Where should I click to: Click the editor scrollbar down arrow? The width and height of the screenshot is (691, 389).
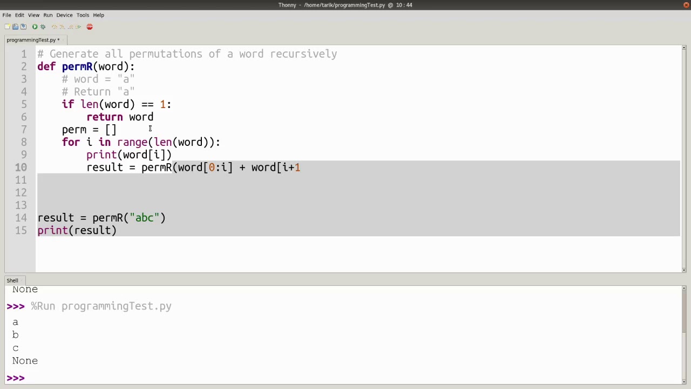[684, 269]
